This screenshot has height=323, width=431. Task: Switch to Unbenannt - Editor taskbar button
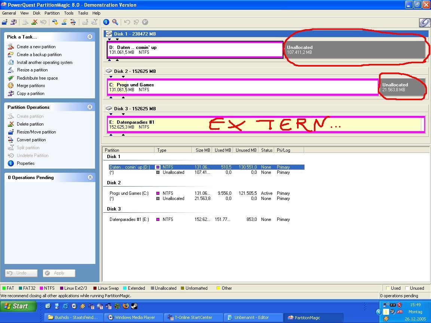(253, 317)
